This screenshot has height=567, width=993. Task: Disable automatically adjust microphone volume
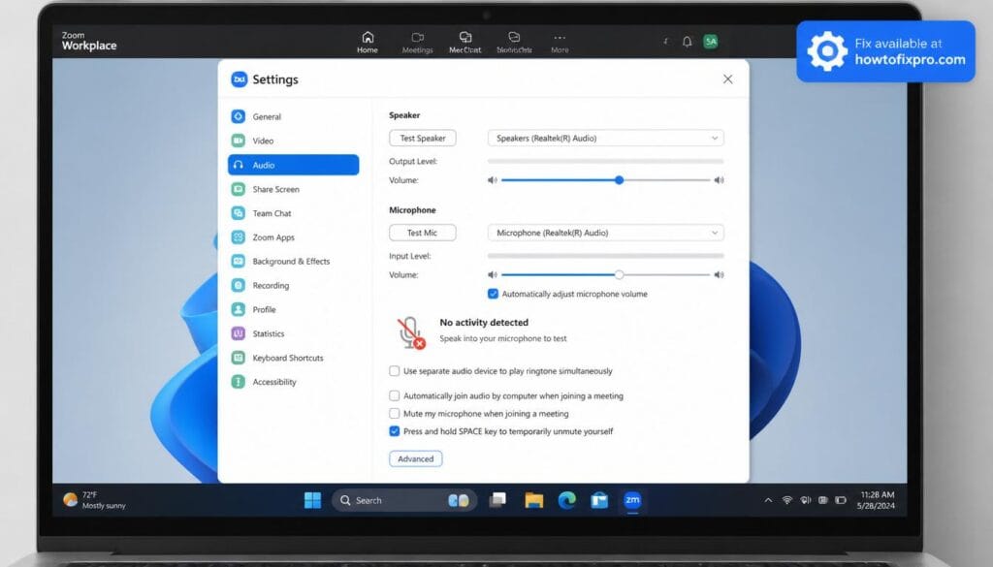(x=493, y=294)
